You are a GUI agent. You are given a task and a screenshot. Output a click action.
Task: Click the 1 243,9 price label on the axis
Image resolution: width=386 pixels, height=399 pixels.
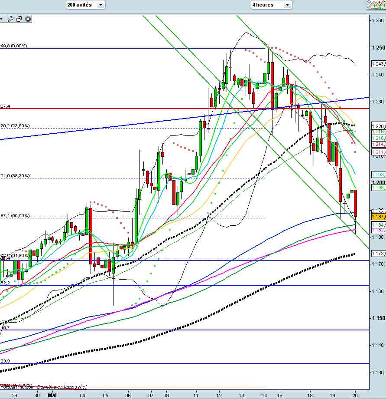pos(378,64)
